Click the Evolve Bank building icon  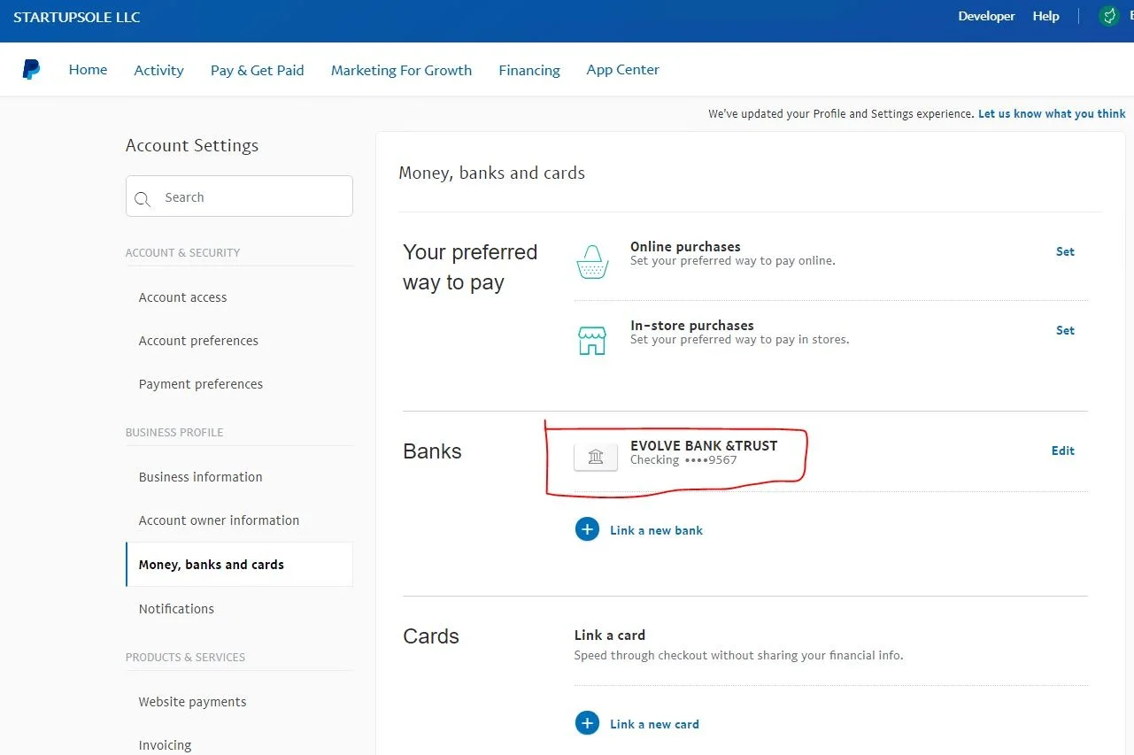point(596,457)
